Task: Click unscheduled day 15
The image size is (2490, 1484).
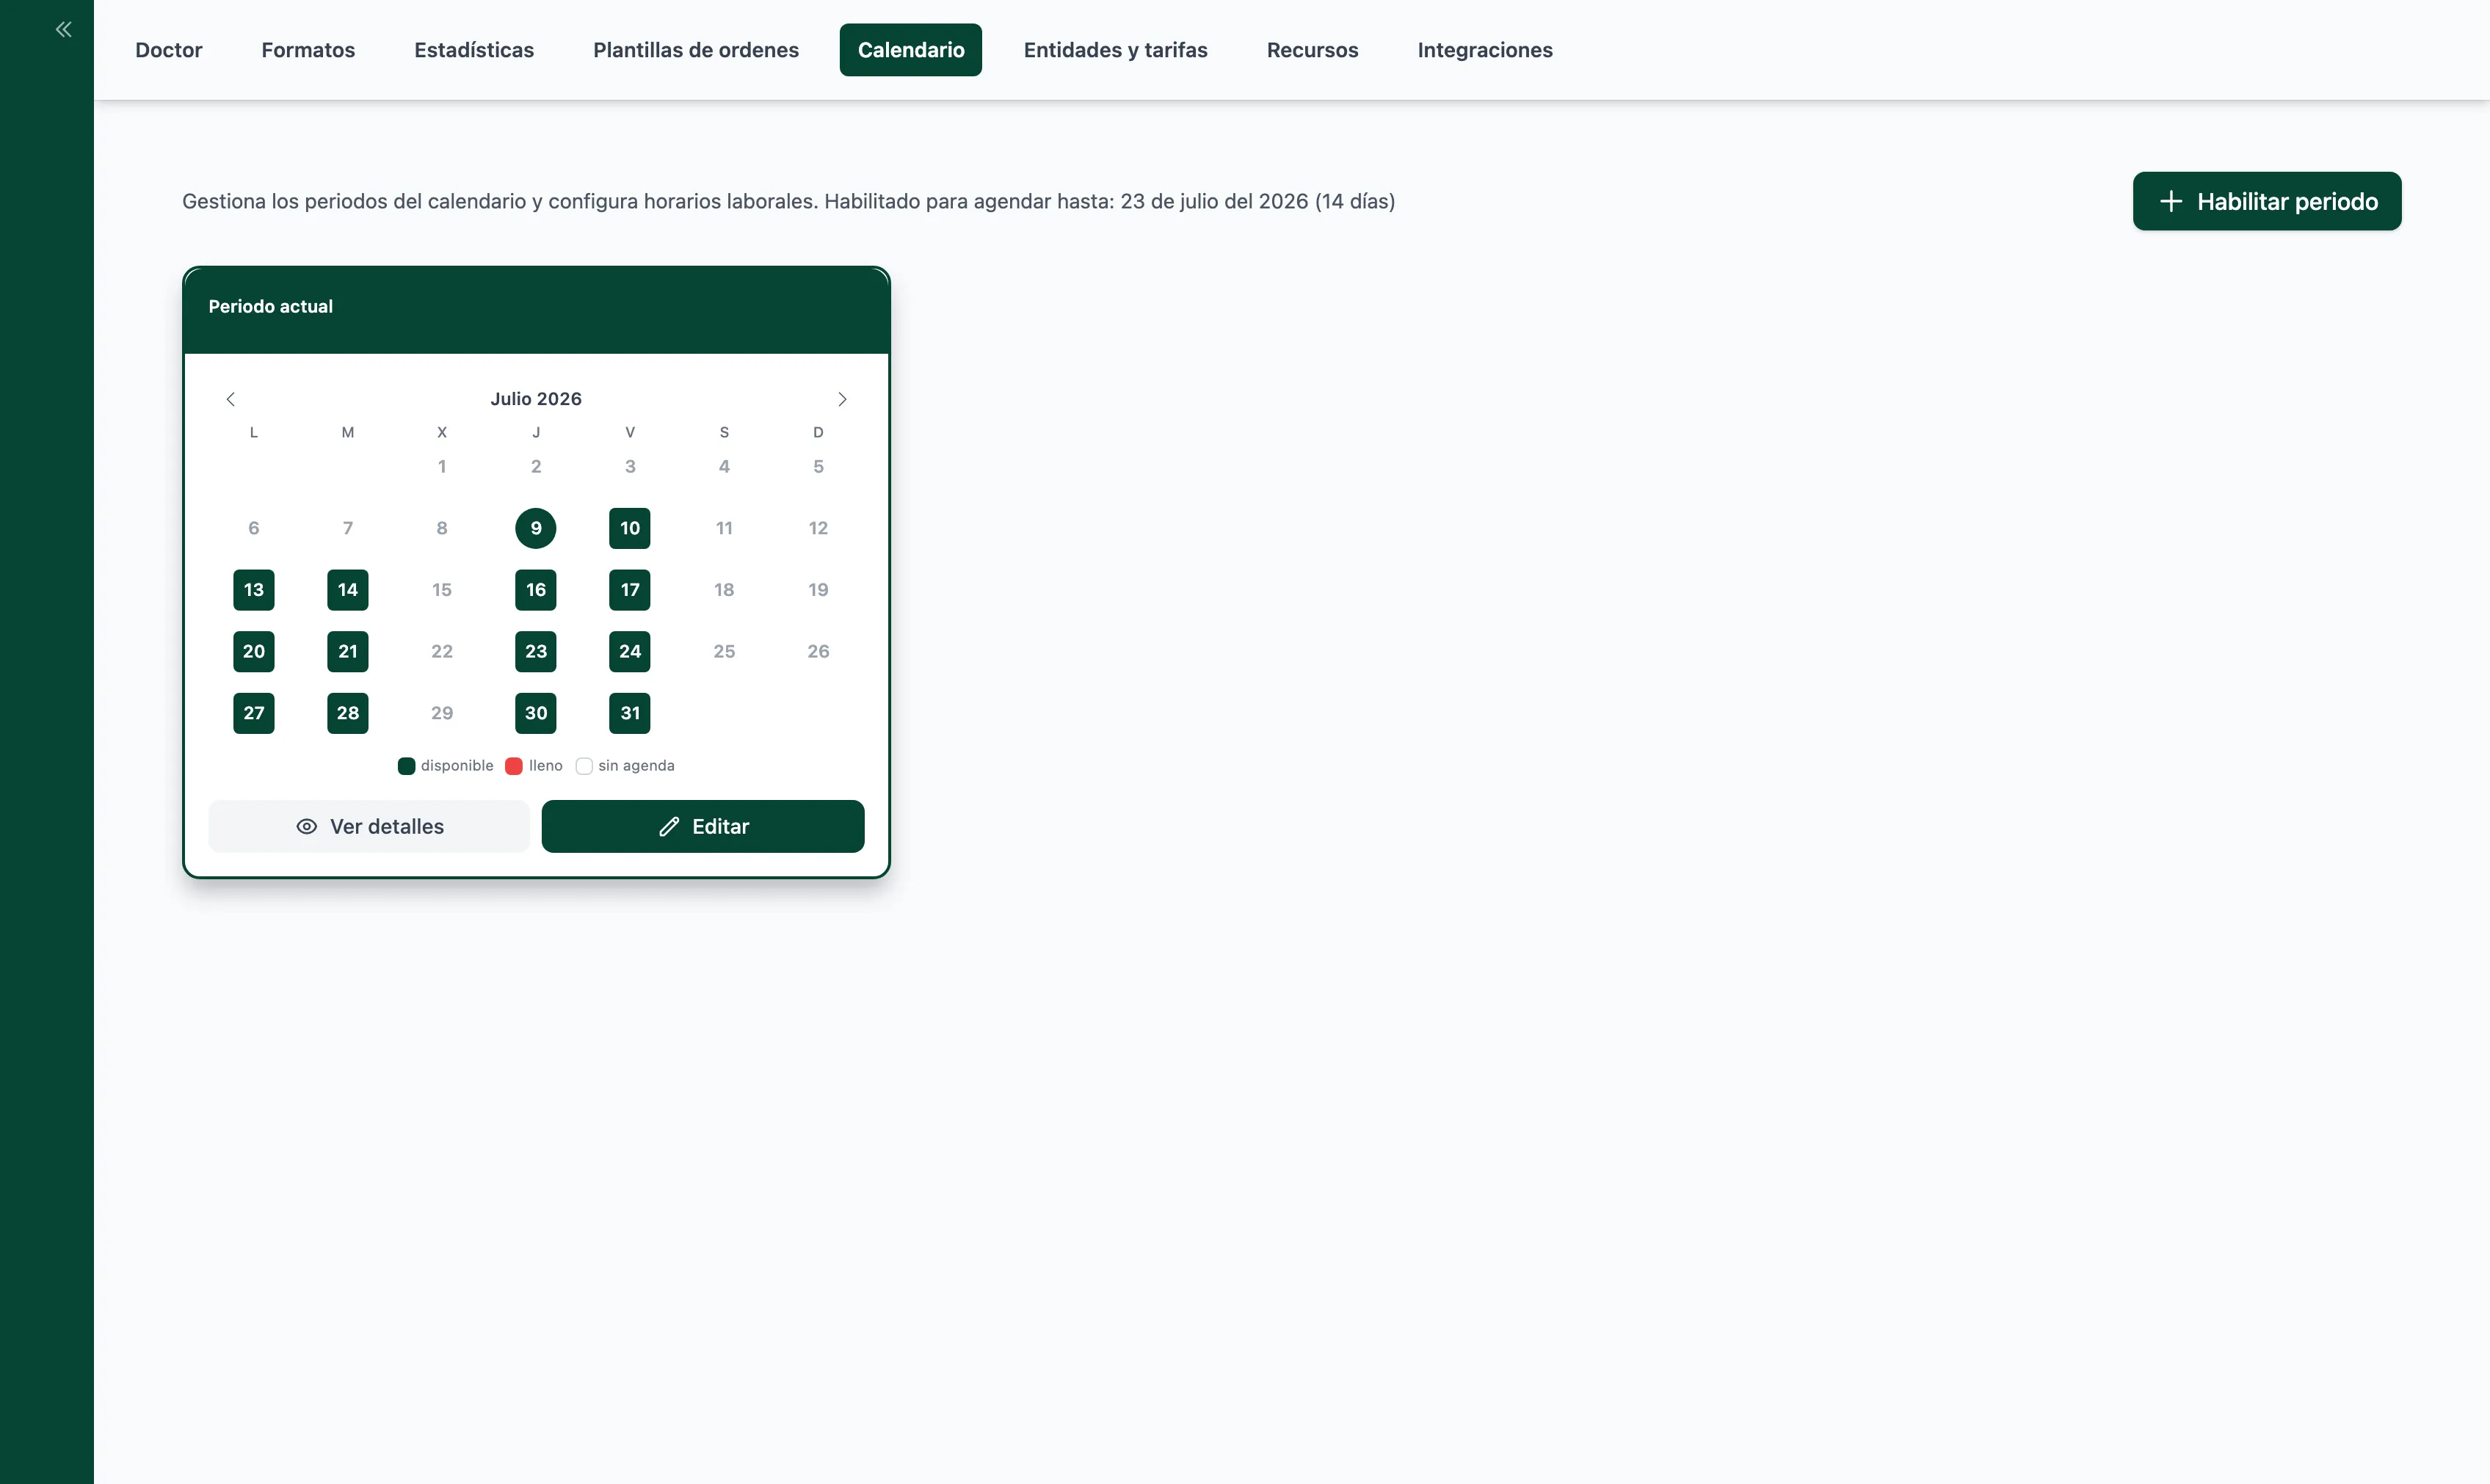Action: point(442,590)
